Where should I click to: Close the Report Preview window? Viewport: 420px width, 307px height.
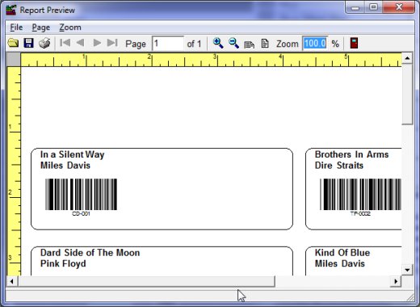(x=398, y=6)
